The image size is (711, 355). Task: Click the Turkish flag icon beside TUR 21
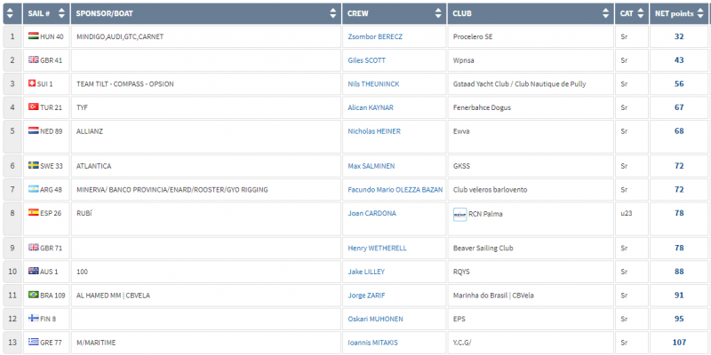click(34, 107)
